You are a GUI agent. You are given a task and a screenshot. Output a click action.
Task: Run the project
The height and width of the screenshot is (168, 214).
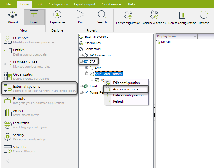(x=81, y=17)
